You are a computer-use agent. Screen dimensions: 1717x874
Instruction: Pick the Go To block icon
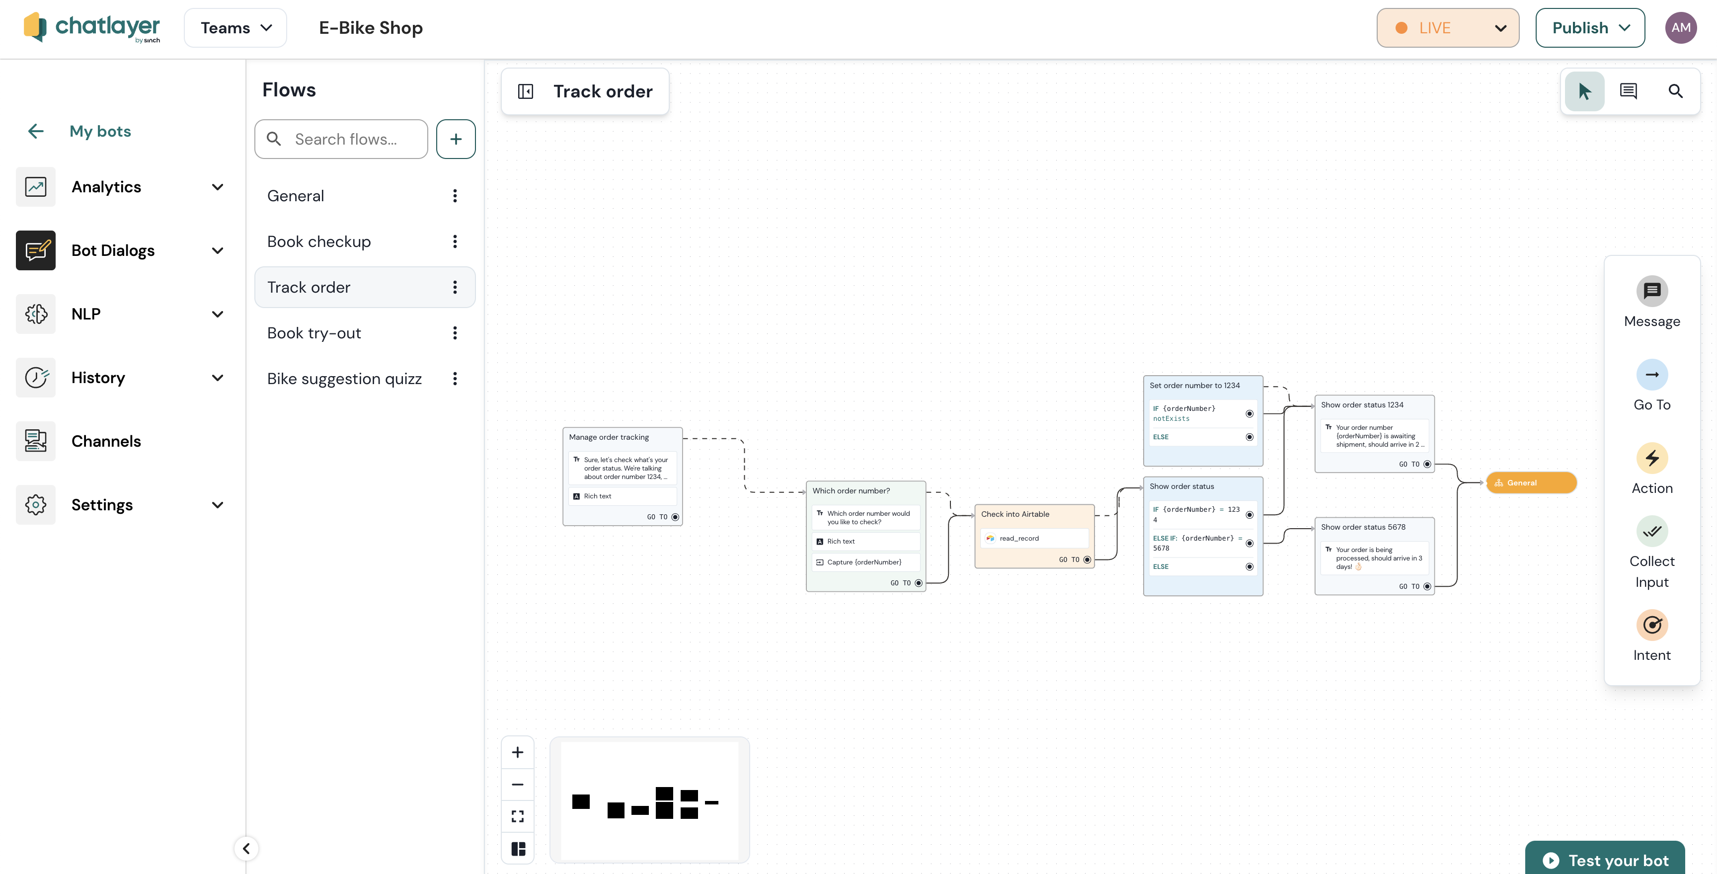pos(1652,375)
